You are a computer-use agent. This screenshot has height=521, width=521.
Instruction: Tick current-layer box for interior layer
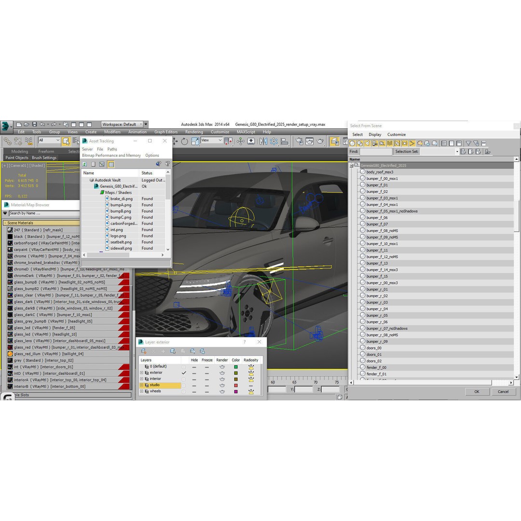pos(184,379)
